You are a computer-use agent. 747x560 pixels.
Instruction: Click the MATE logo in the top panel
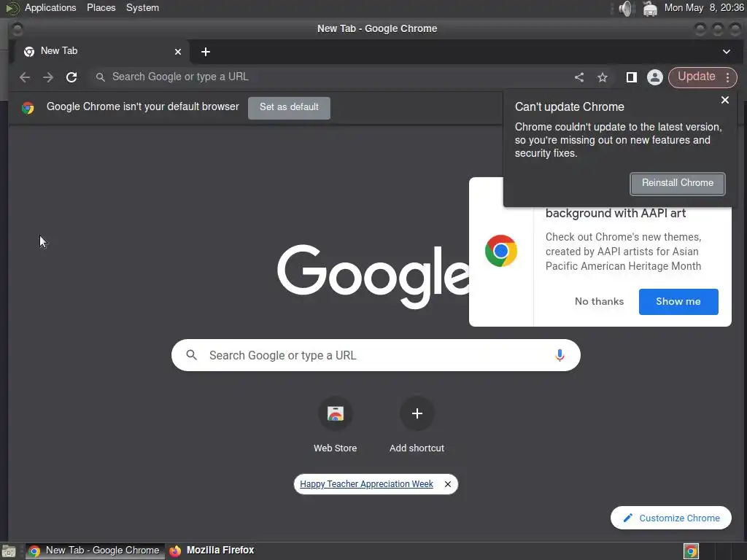pos(12,8)
